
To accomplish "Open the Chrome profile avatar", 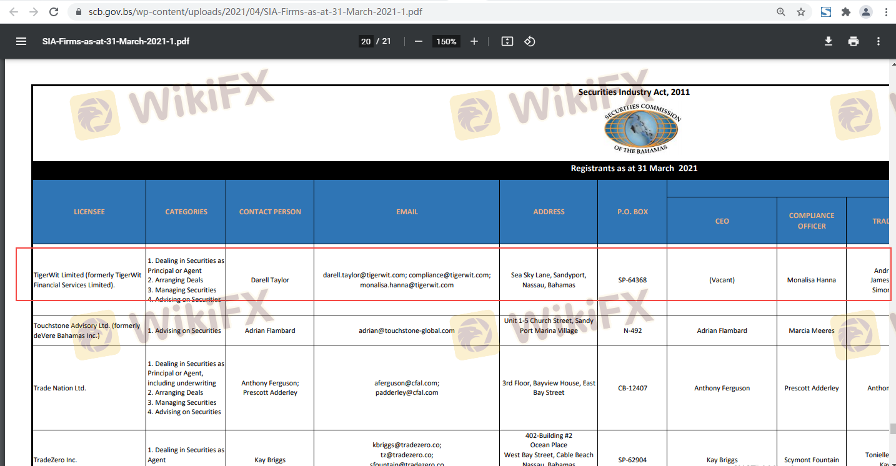I will [866, 12].
